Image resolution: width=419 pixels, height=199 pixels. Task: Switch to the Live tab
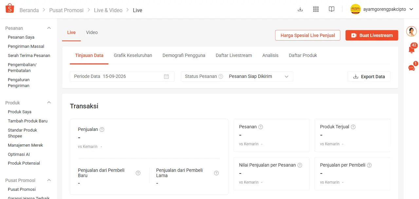tap(71, 33)
